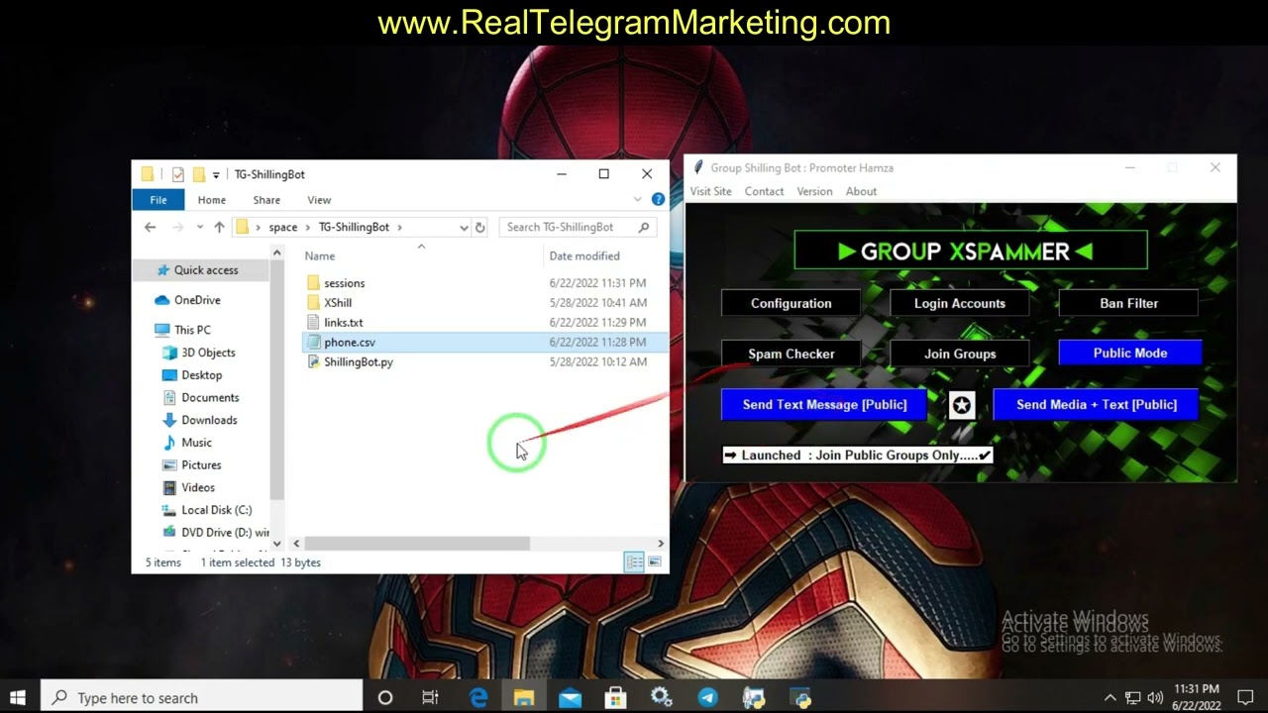This screenshot has height=713, width=1268.
Task: Click the Spam Checker button
Action: coord(791,354)
